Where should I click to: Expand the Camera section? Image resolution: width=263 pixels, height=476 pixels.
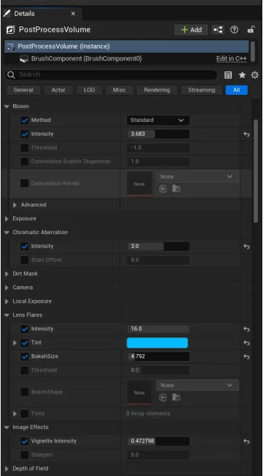tap(7, 288)
